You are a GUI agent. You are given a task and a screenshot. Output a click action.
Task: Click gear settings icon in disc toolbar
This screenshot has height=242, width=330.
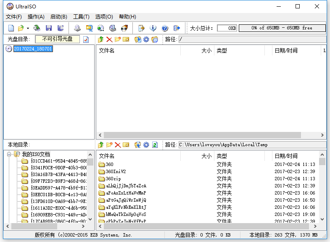point(146,39)
